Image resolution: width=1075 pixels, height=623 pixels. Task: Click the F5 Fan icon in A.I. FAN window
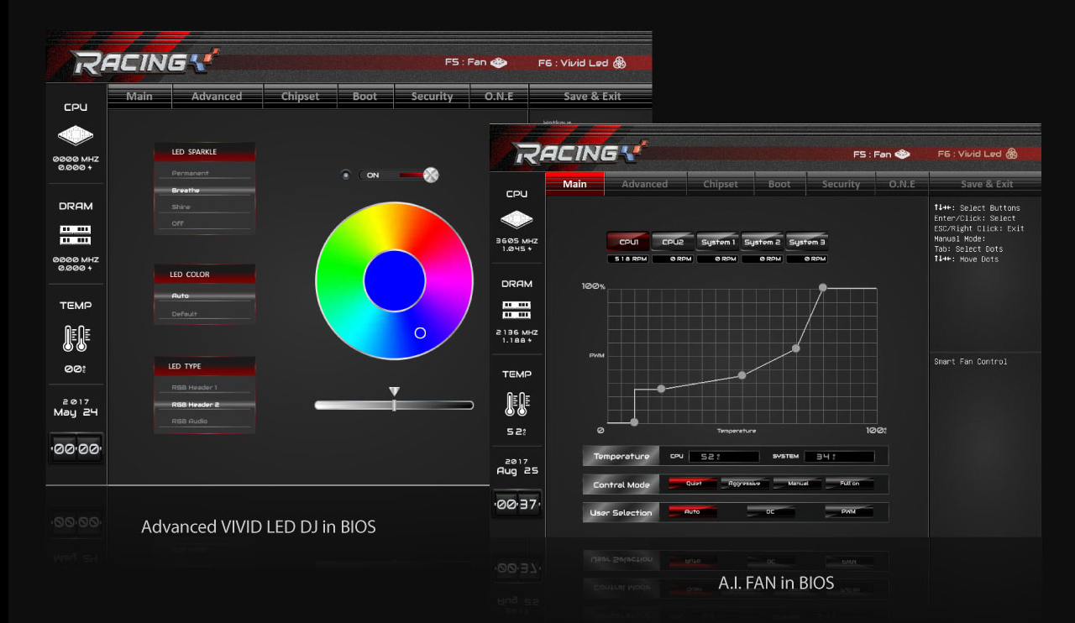[903, 154]
